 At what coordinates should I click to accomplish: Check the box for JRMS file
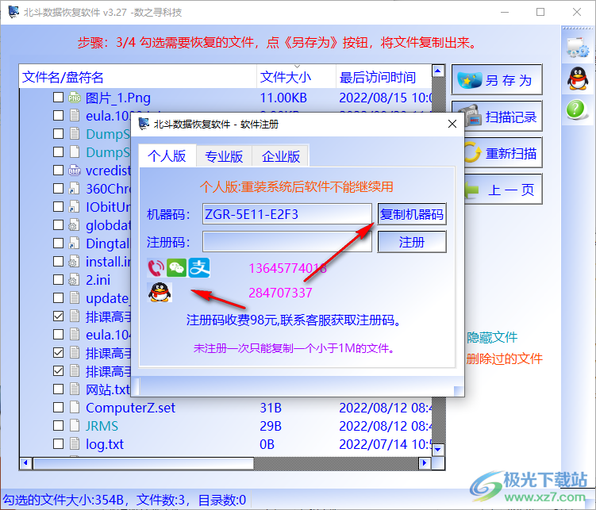(58, 426)
